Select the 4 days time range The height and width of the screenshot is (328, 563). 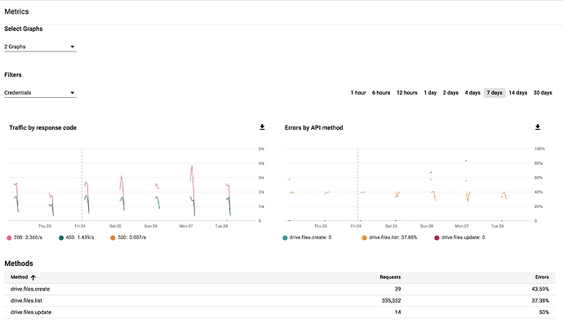[472, 92]
